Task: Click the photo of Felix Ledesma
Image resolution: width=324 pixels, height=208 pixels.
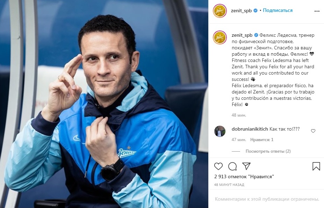Action: [104, 104]
